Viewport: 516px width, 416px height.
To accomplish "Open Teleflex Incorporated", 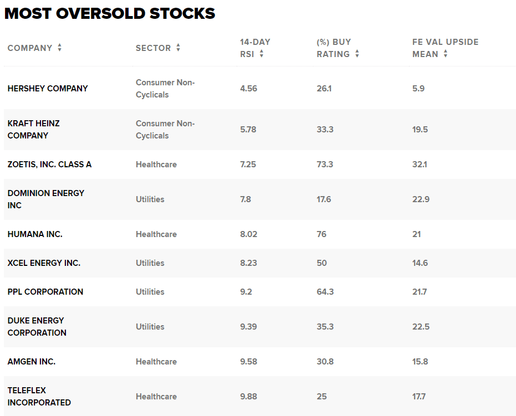I will pos(39,397).
